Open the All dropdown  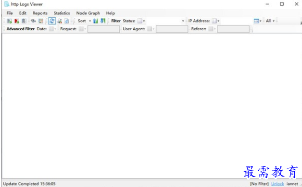coord(270,21)
